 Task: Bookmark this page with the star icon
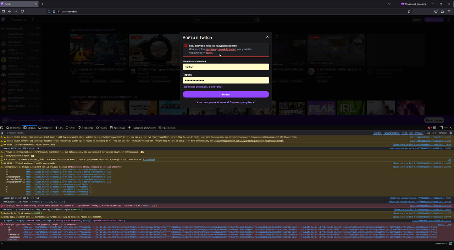click(x=409, y=11)
